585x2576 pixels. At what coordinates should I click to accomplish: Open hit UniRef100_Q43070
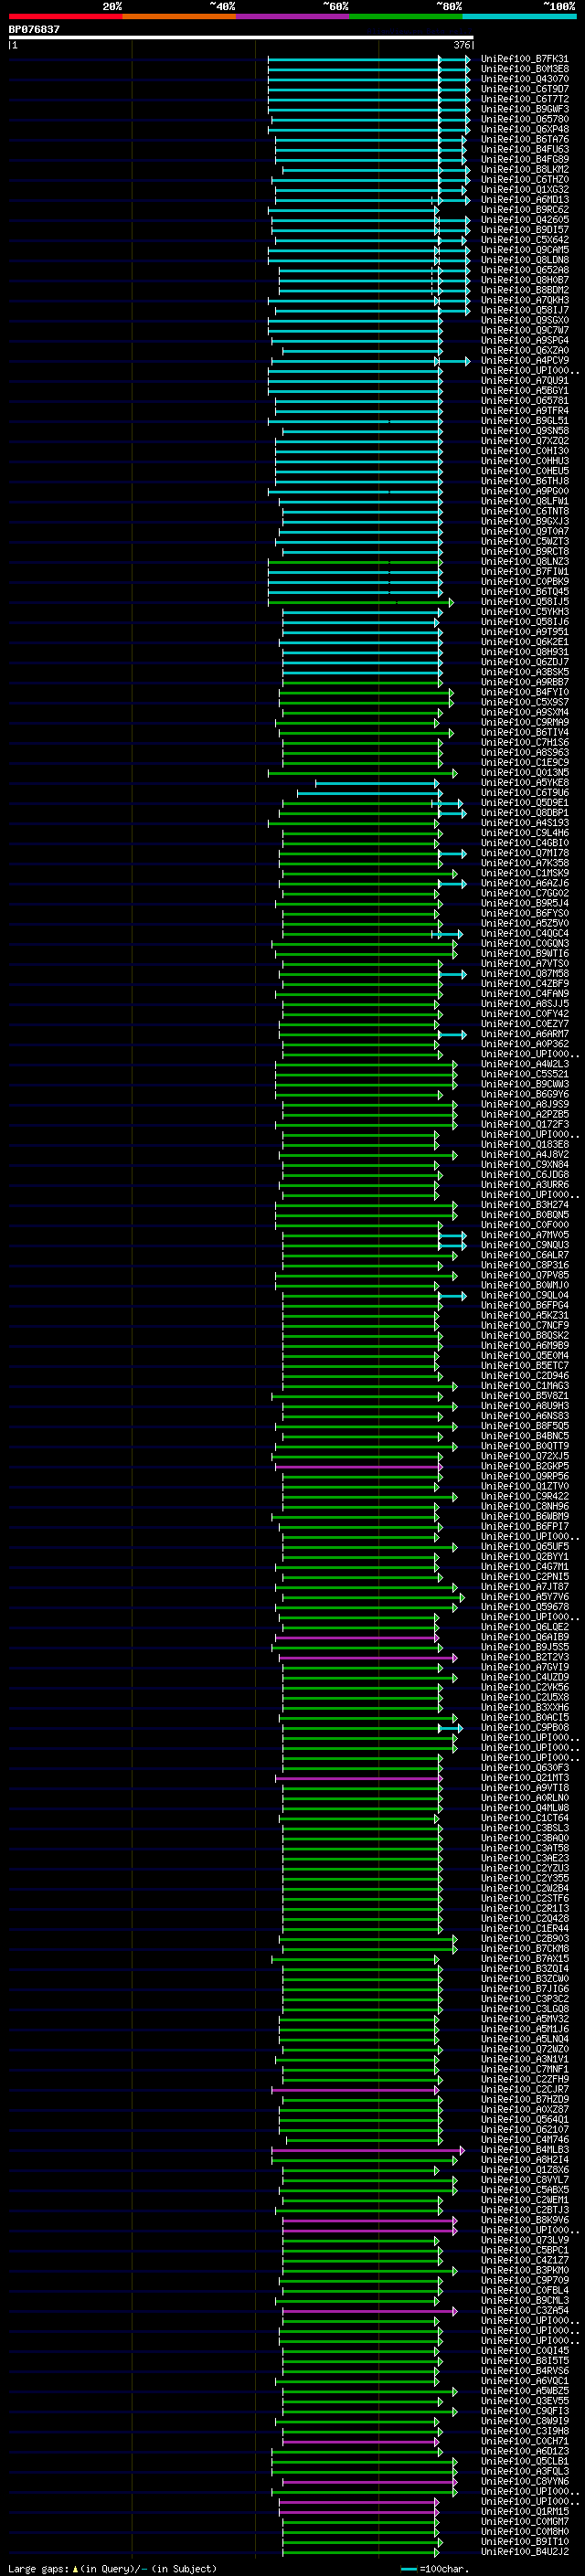click(x=524, y=79)
